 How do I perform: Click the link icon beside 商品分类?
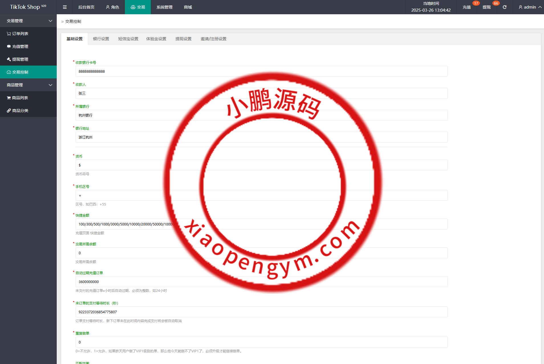point(9,110)
